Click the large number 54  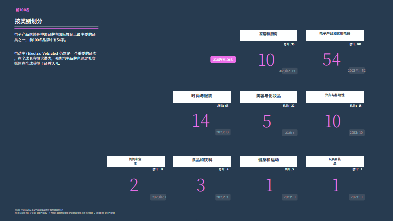pos(332,59)
